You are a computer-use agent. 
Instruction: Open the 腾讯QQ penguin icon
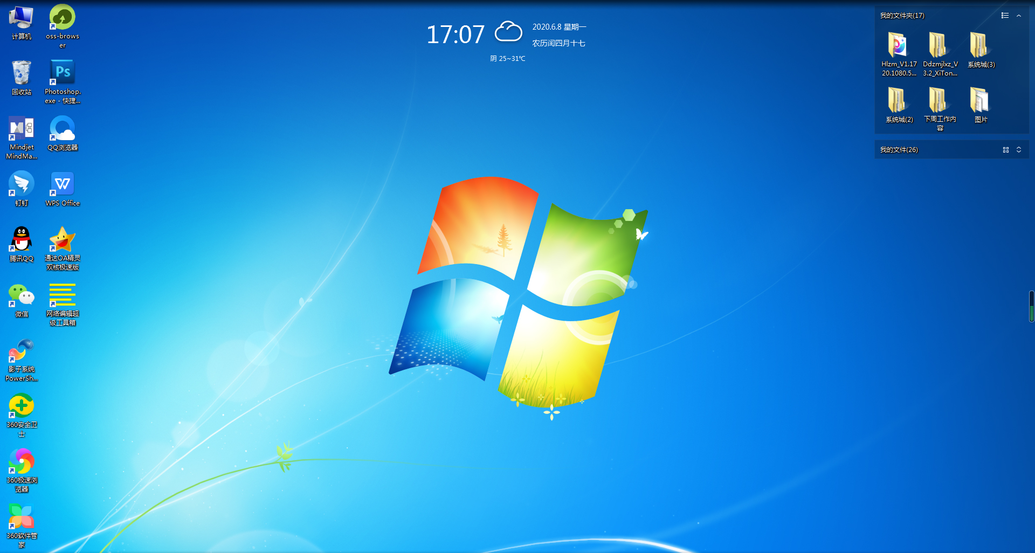pos(22,245)
